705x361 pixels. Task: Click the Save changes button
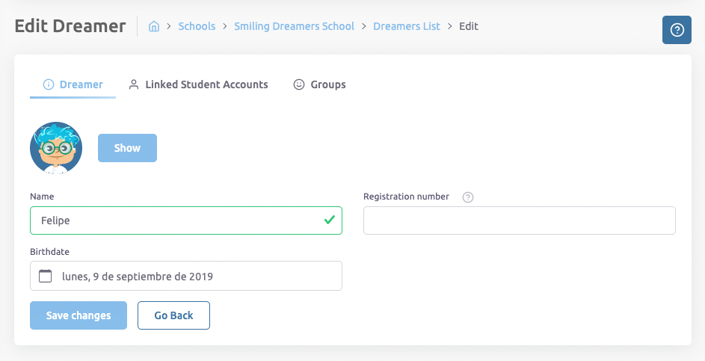click(x=78, y=315)
